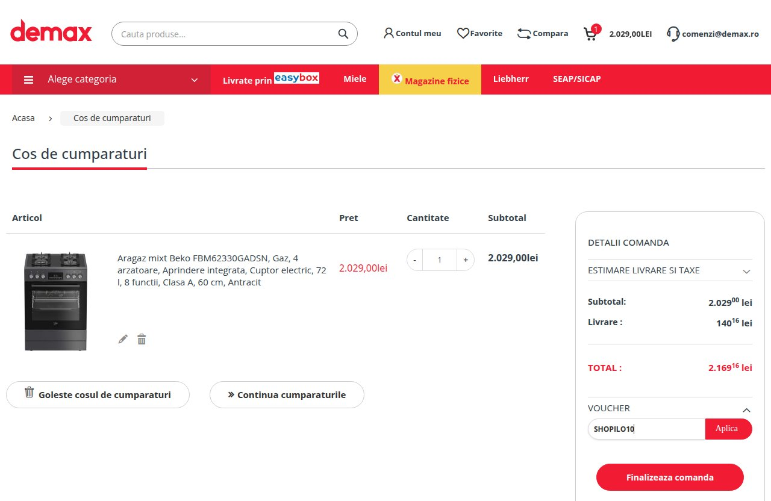Click the DETALII COMANDA heading
The image size is (771, 501).
click(628, 243)
